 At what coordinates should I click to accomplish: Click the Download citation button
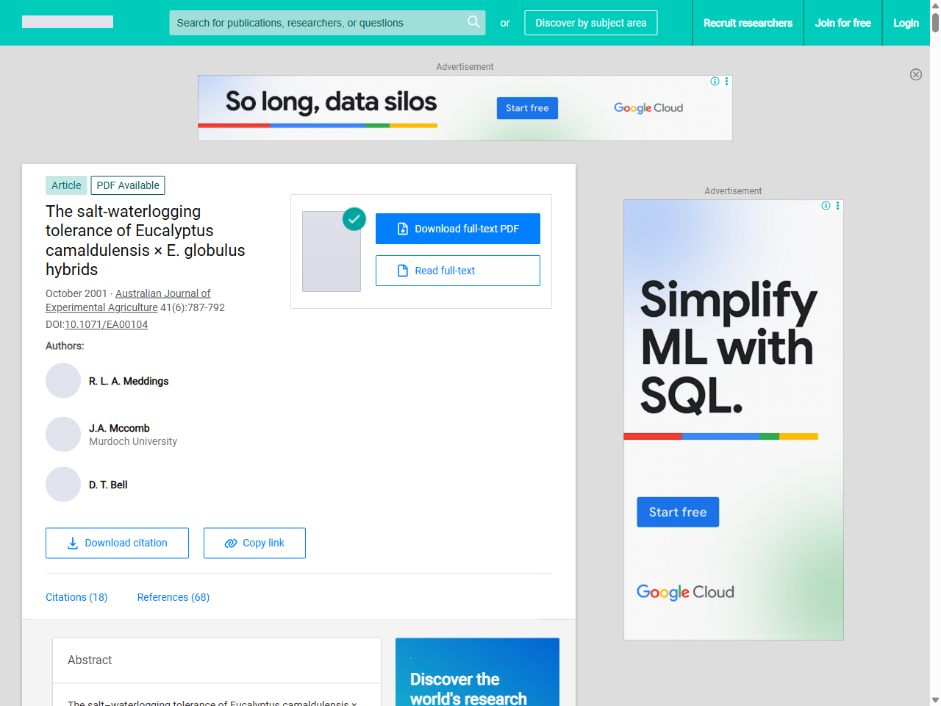click(117, 543)
